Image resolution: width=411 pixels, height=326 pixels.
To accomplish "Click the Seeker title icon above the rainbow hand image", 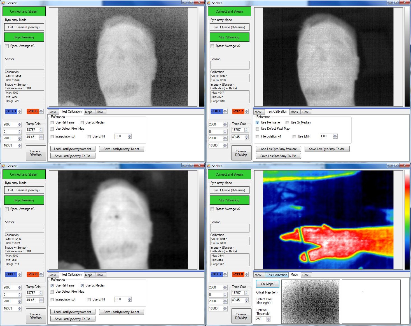I will pyautogui.click(x=209, y=166).
